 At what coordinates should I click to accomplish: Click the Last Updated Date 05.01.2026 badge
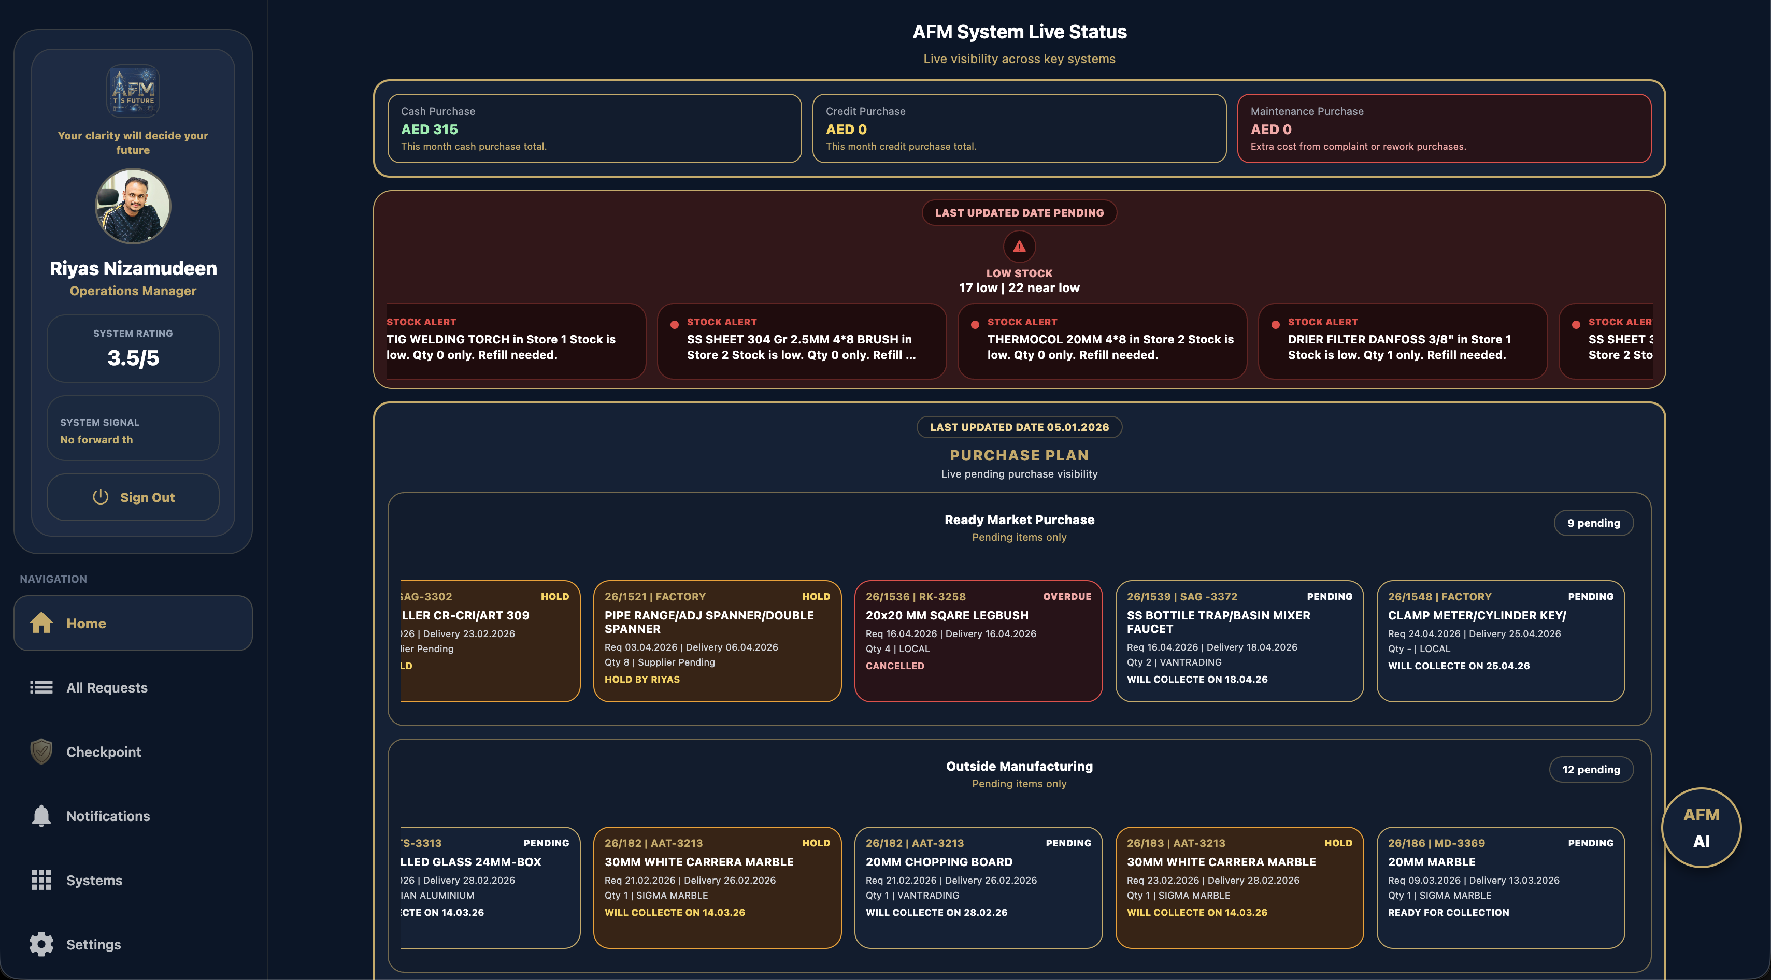point(1019,427)
